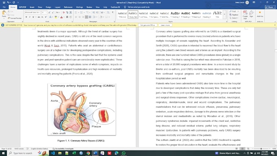This screenshot has width=277, height=156.
Task: Click the Paste clipboard icon
Action: click(x=4, y=13)
